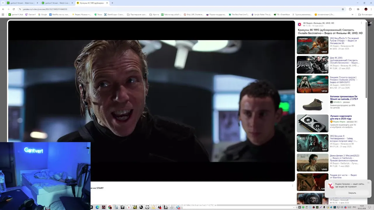Image resolution: width=374 pixels, height=210 pixels.
Task: Close the video preview overlay
Action: 371,23
